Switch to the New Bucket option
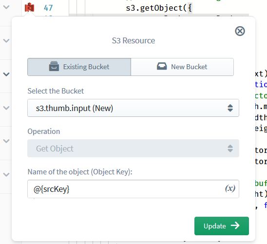267x244 pixels. pos(182,67)
